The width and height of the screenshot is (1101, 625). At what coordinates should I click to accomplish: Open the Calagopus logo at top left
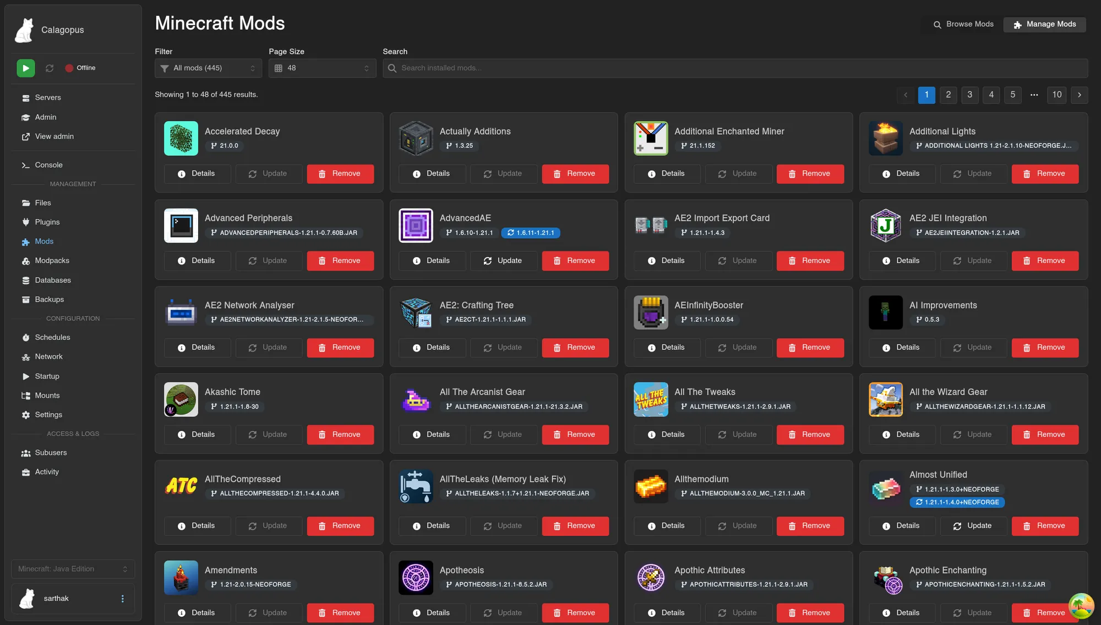coord(24,30)
